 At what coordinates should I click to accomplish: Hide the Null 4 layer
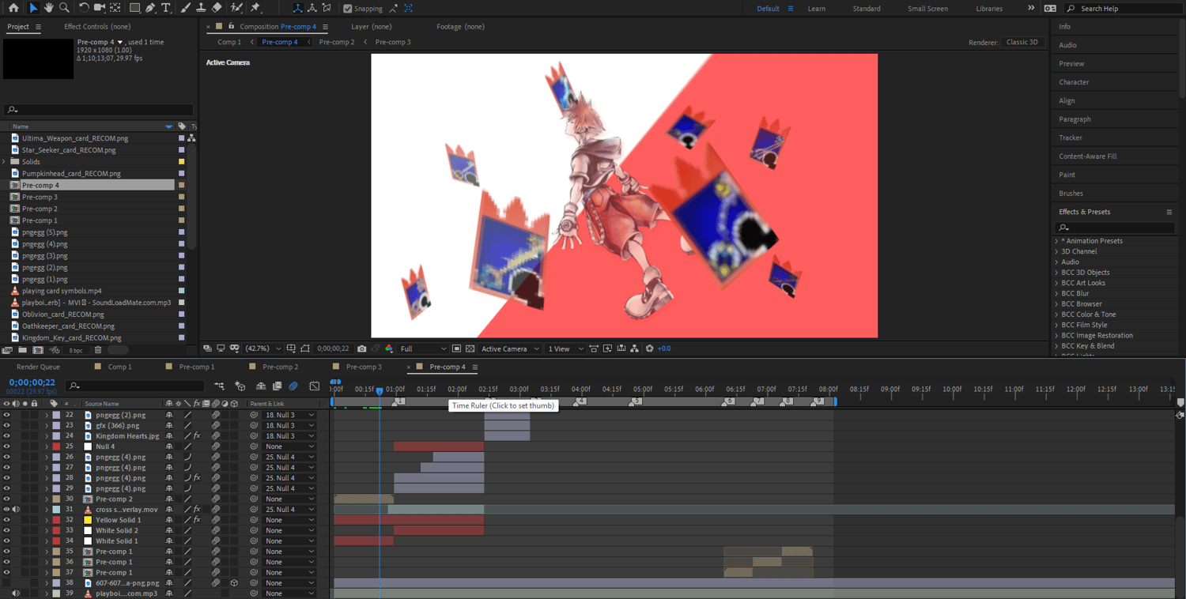6,446
